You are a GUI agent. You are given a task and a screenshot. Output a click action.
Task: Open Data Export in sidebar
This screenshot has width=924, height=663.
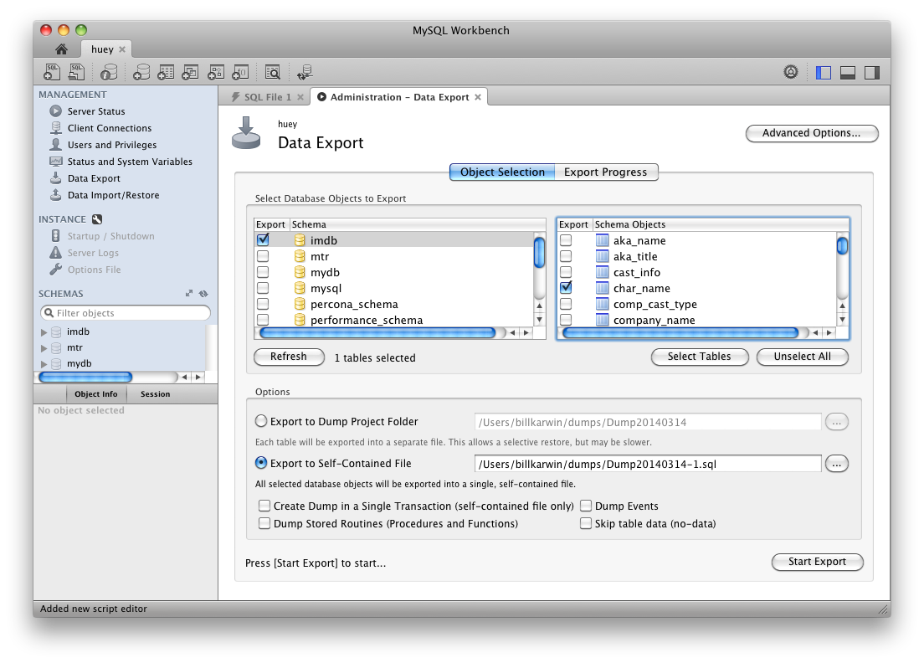pos(94,178)
